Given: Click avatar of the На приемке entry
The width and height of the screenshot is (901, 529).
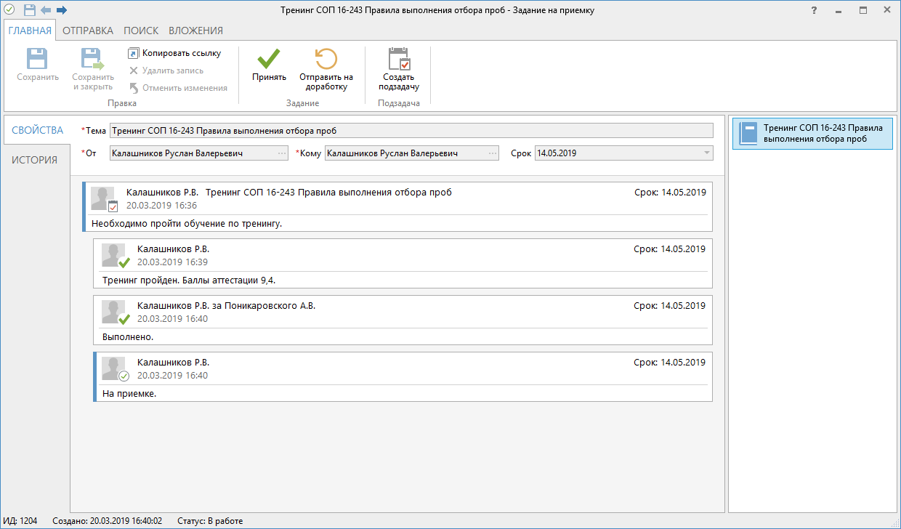Looking at the screenshot, I should pyautogui.click(x=115, y=368).
